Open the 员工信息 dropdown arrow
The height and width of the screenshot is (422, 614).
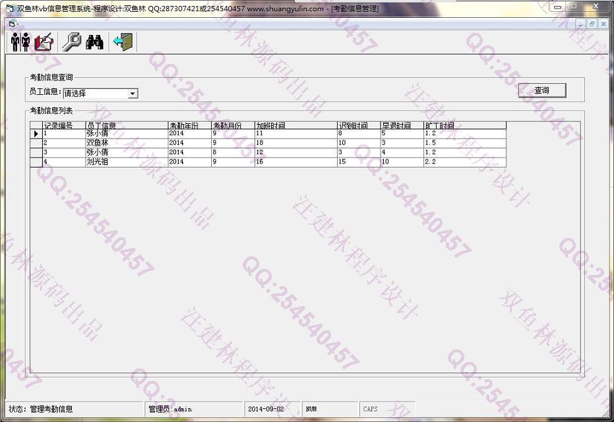133,94
